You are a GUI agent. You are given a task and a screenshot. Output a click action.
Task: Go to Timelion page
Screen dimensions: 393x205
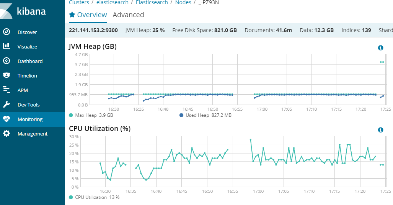(x=27, y=76)
